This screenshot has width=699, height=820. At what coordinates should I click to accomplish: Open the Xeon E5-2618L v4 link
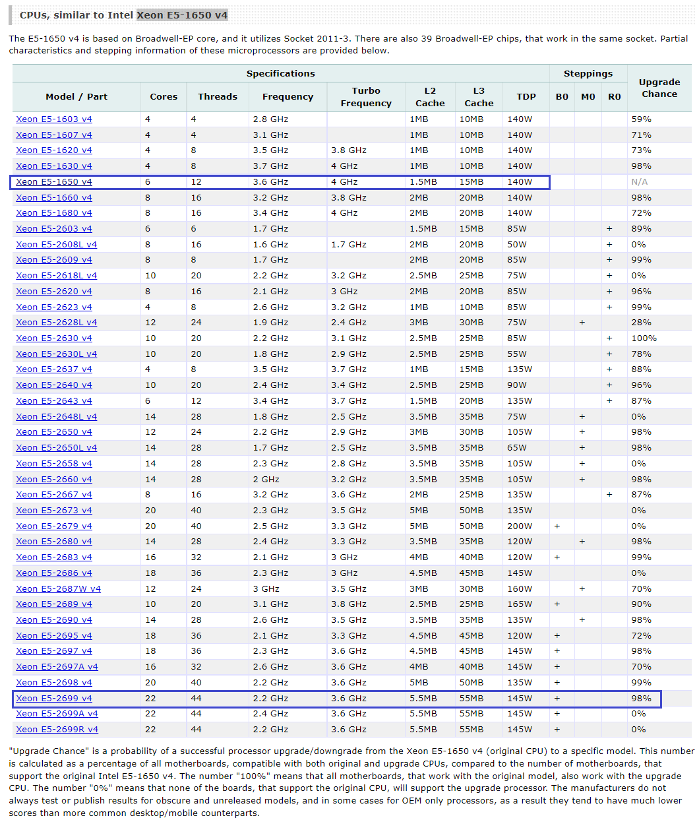click(x=56, y=276)
